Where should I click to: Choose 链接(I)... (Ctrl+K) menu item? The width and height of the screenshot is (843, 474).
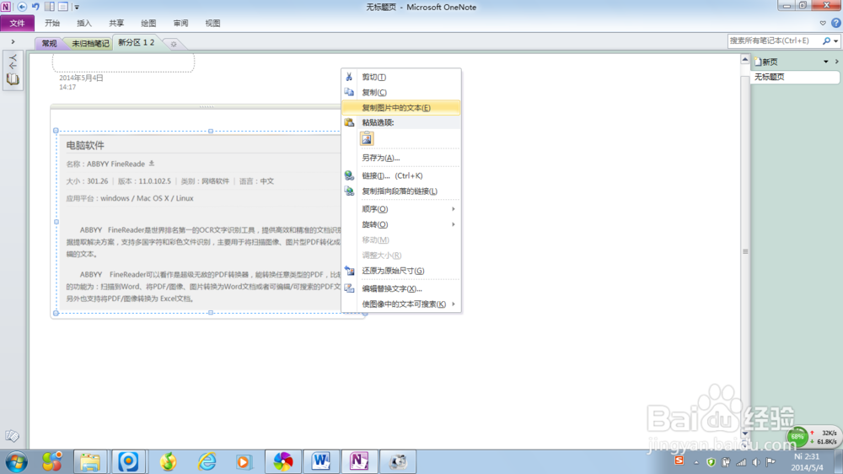click(x=401, y=175)
